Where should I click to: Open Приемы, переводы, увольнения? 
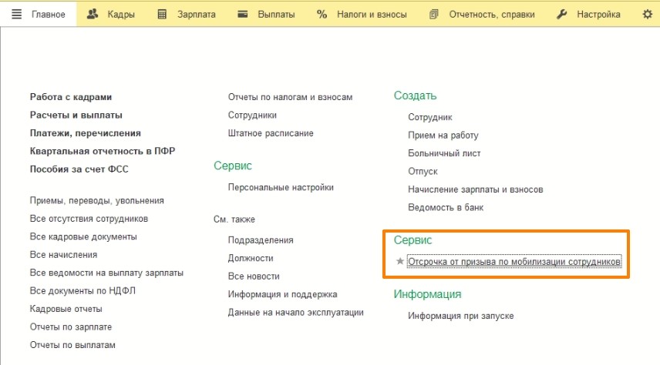coord(97,200)
